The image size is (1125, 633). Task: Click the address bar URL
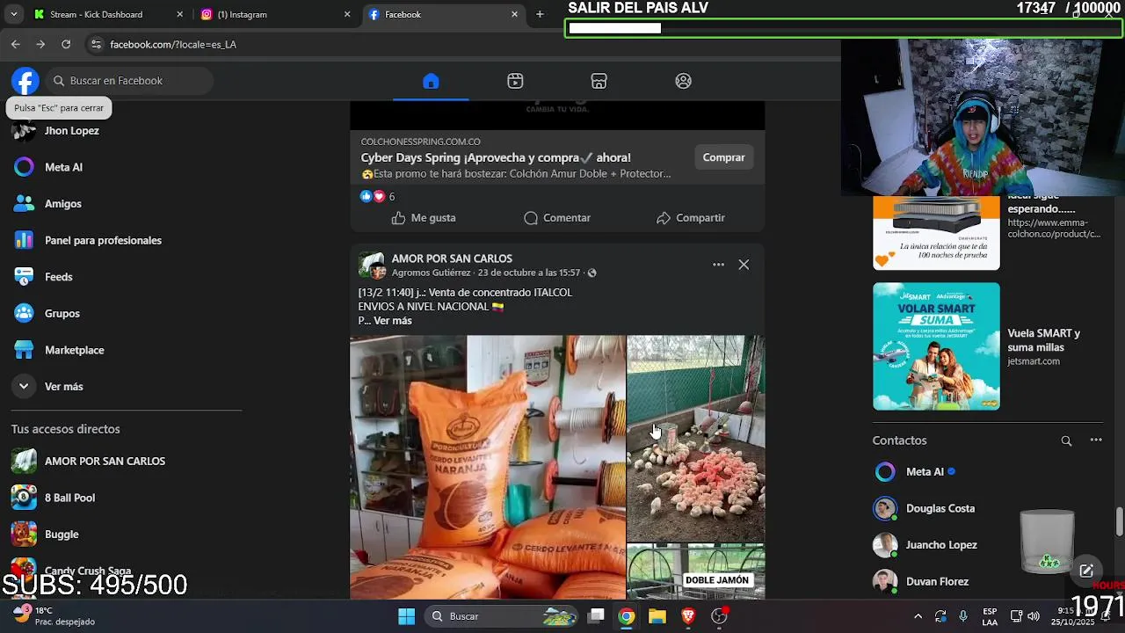click(173, 45)
